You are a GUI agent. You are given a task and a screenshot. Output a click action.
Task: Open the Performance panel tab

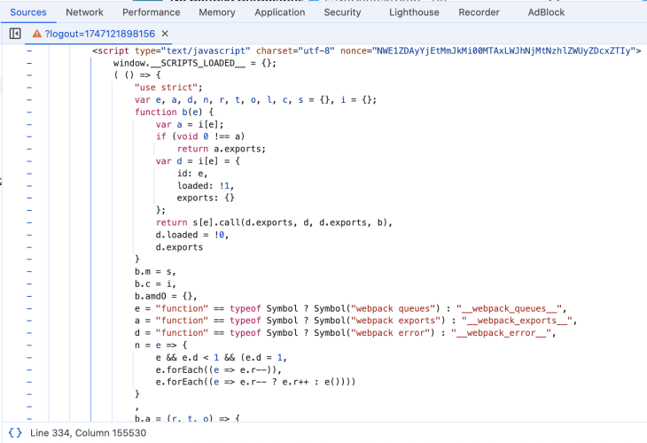pyautogui.click(x=151, y=12)
